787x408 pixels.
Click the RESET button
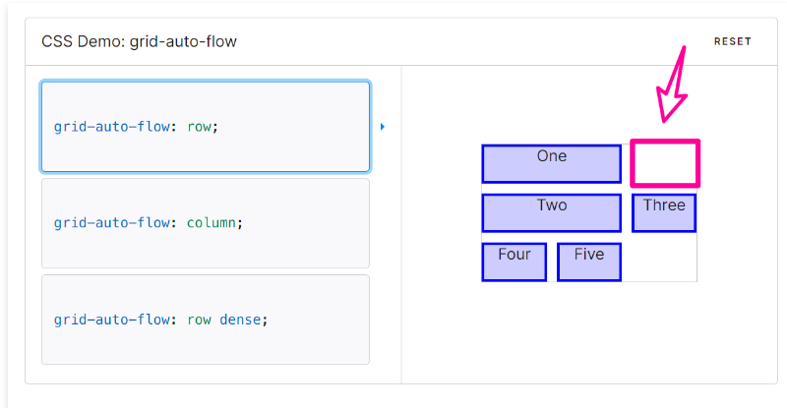point(732,41)
